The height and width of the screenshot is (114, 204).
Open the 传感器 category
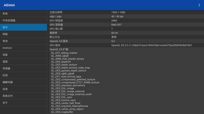click(x=23, y=68)
